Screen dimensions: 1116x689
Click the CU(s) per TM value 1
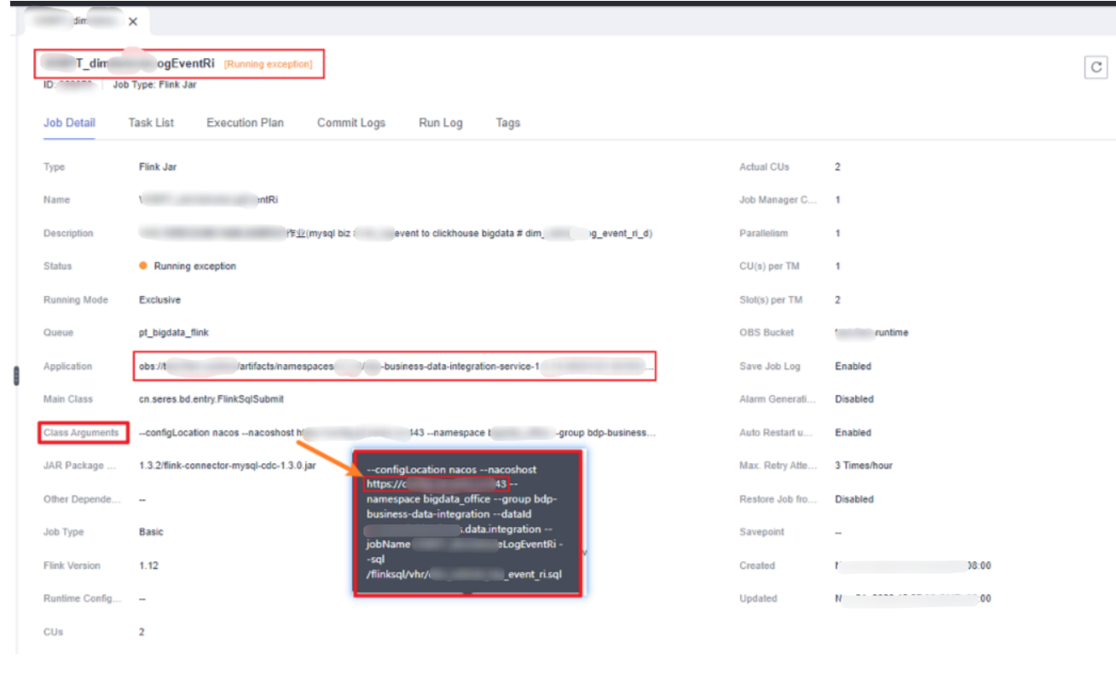click(837, 266)
